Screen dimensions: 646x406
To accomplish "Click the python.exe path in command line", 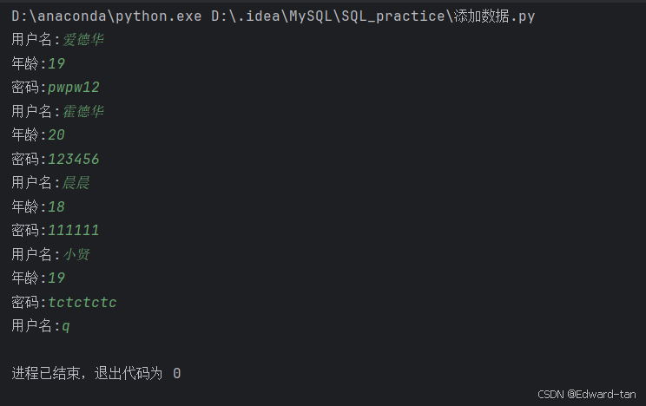I will click(107, 16).
